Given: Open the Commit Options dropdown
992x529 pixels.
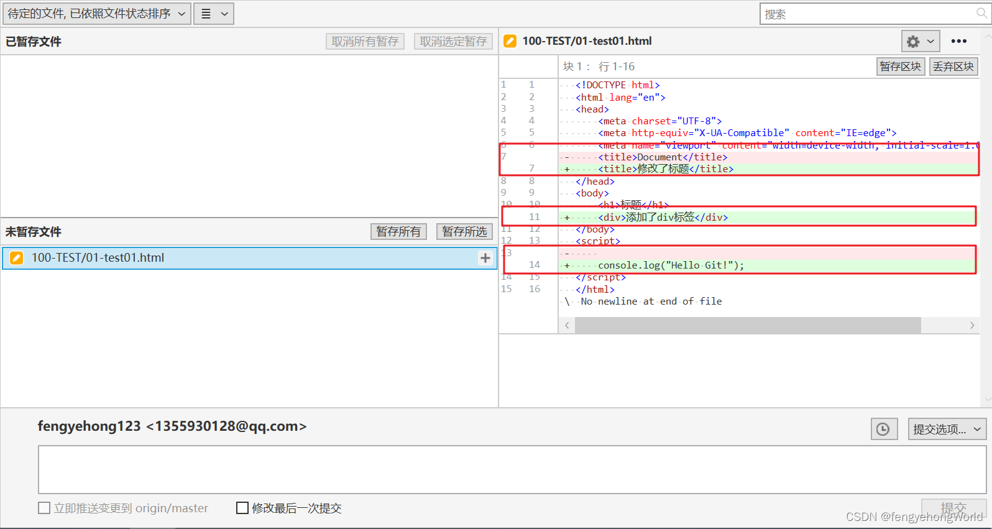Looking at the screenshot, I should coord(947,429).
